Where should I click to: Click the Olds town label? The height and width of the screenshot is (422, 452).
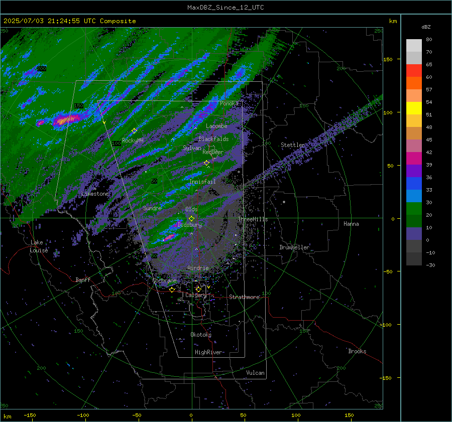pyautogui.click(x=191, y=209)
